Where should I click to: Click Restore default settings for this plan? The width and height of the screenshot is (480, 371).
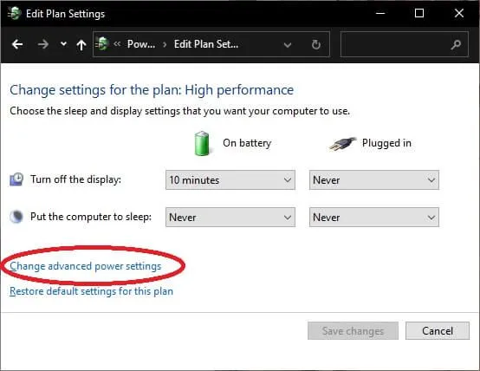pyautogui.click(x=91, y=291)
